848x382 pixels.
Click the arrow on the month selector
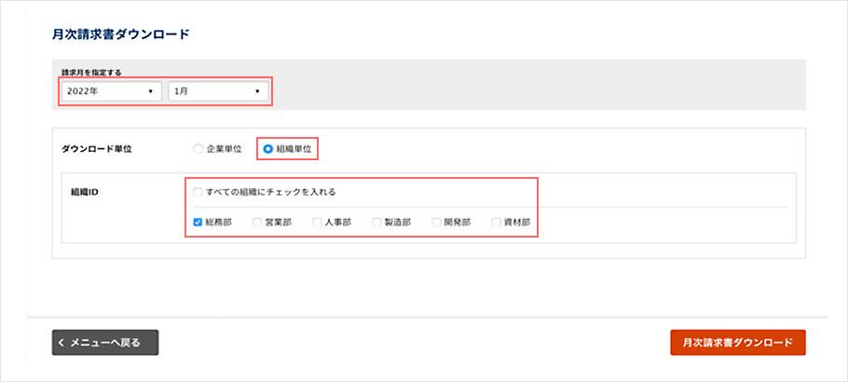click(x=257, y=91)
